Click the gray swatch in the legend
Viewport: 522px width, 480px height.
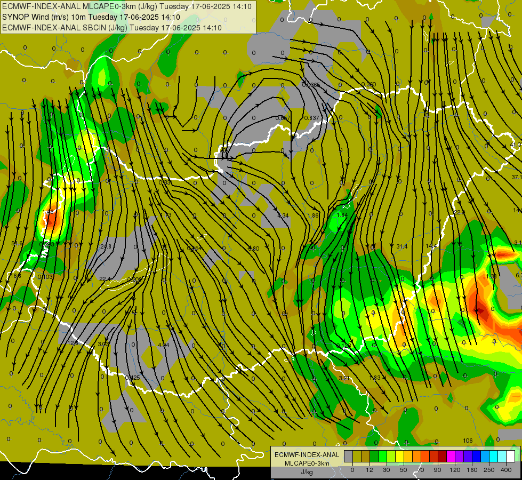click(x=349, y=456)
